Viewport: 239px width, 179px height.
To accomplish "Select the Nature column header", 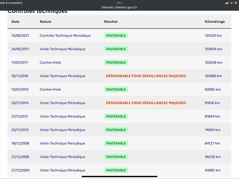I will (x=45, y=21).
